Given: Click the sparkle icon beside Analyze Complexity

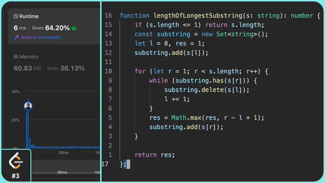Looking at the screenshot, I should (16, 37).
